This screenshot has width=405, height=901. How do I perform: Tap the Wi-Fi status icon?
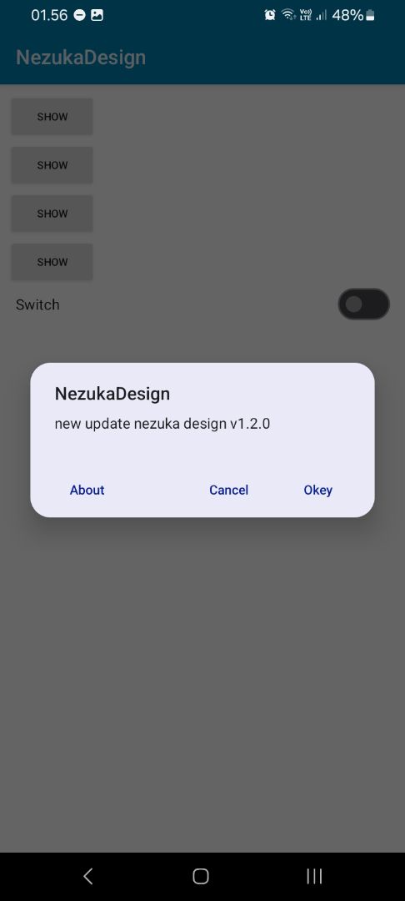point(288,16)
